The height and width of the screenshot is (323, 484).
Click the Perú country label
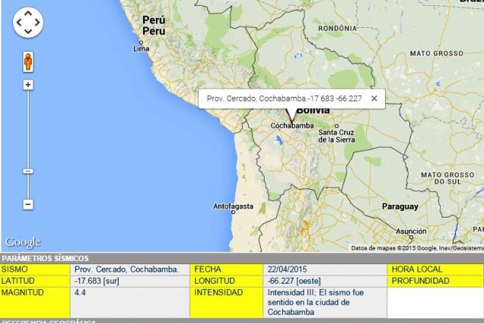coord(154,20)
